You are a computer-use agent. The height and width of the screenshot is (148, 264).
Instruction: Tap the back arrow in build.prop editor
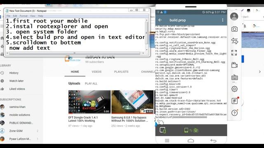click(160, 20)
